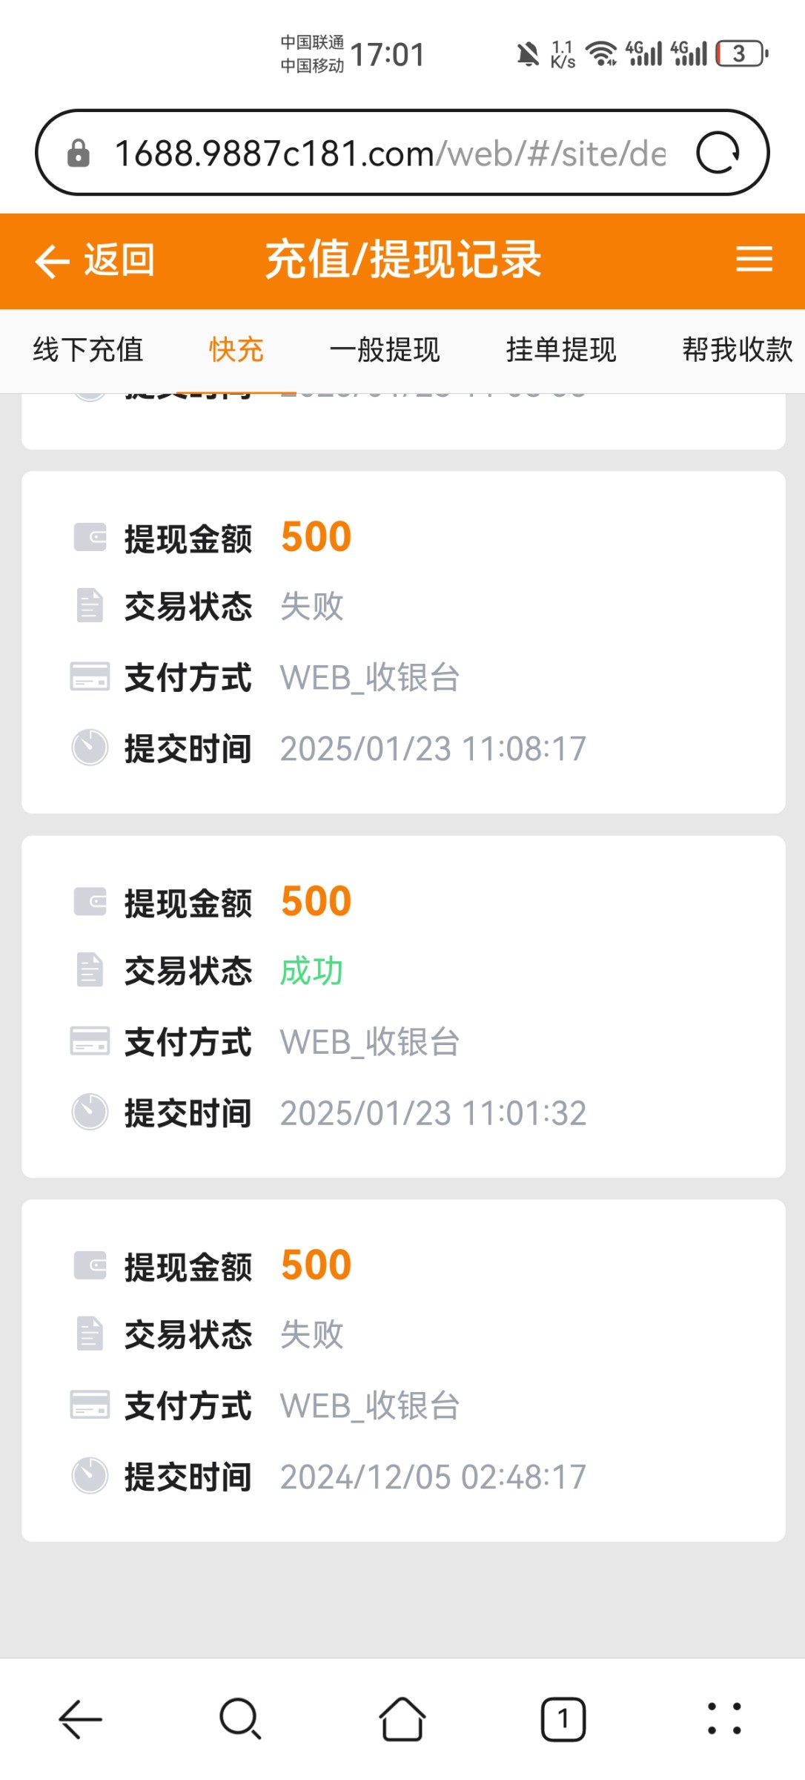Open the 帮我收款 tab

coord(737,349)
